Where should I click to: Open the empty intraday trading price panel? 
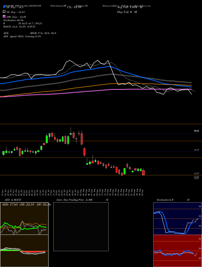(81, 227)
